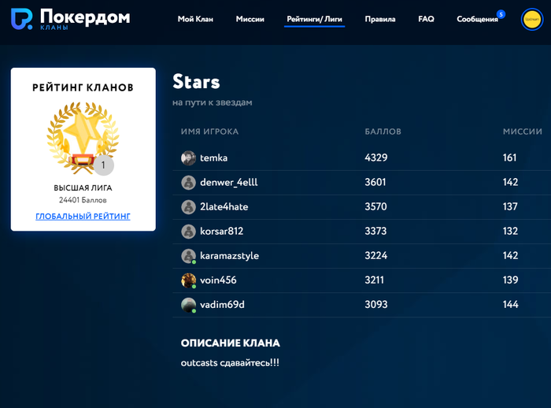Click the Stars clan title
The image size is (551, 408).
click(196, 82)
